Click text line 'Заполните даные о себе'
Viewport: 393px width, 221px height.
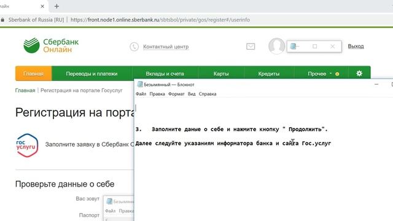click(232, 130)
